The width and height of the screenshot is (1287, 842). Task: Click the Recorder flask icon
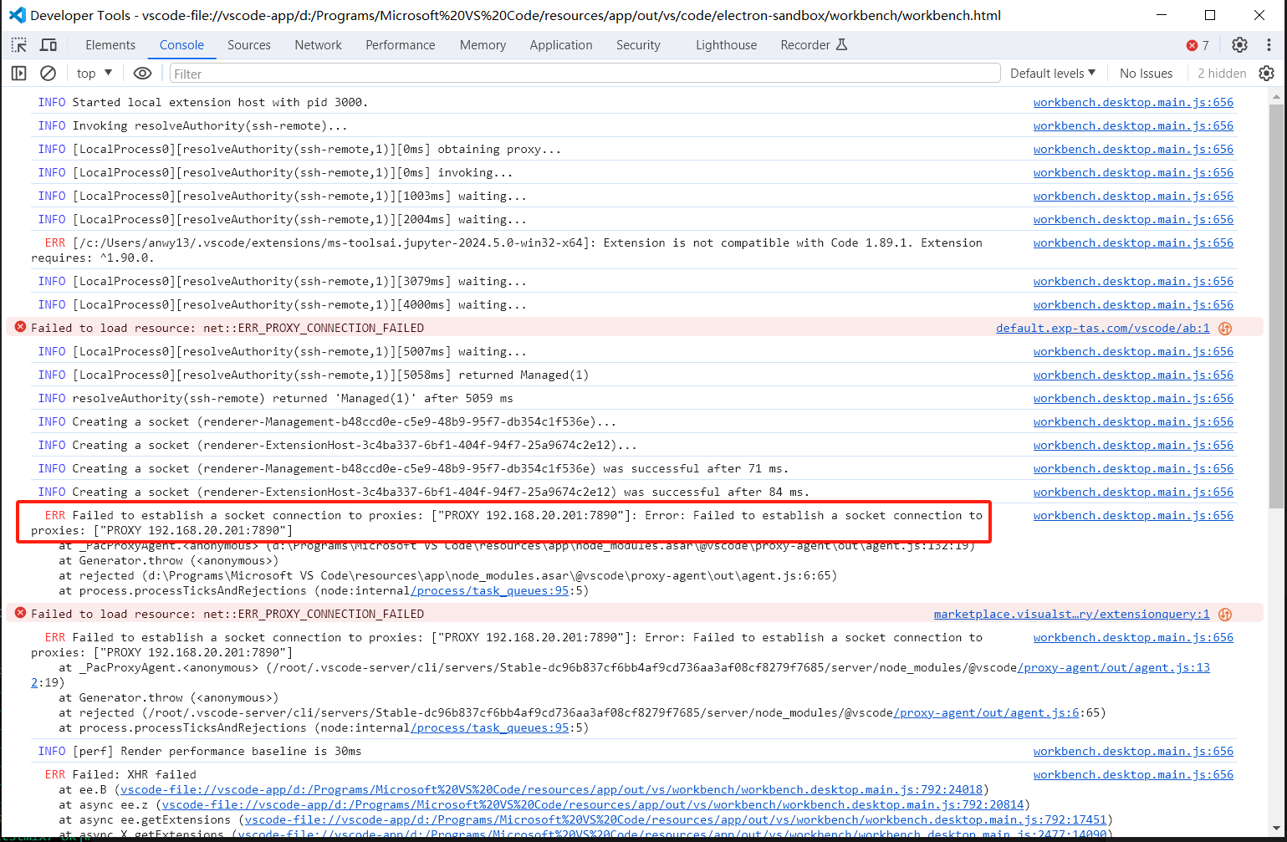click(842, 44)
